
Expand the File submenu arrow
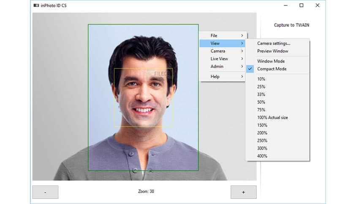point(242,35)
